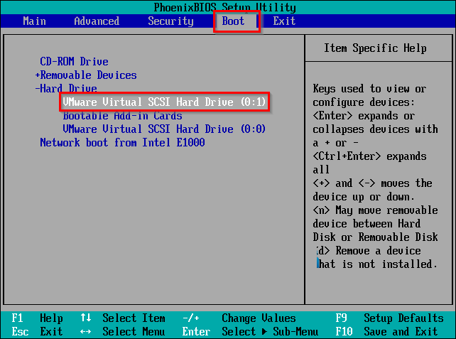
Task: Select VMware Virtual SCSI Hard Drive (0:0)
Action: tap(164, 129)
